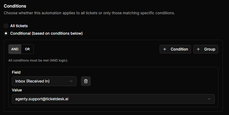Switch logic to OR

(27, 49)
